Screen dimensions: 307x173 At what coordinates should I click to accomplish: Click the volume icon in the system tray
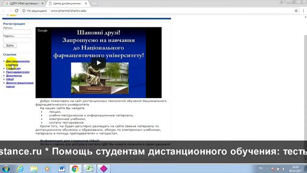click(283, 169)
